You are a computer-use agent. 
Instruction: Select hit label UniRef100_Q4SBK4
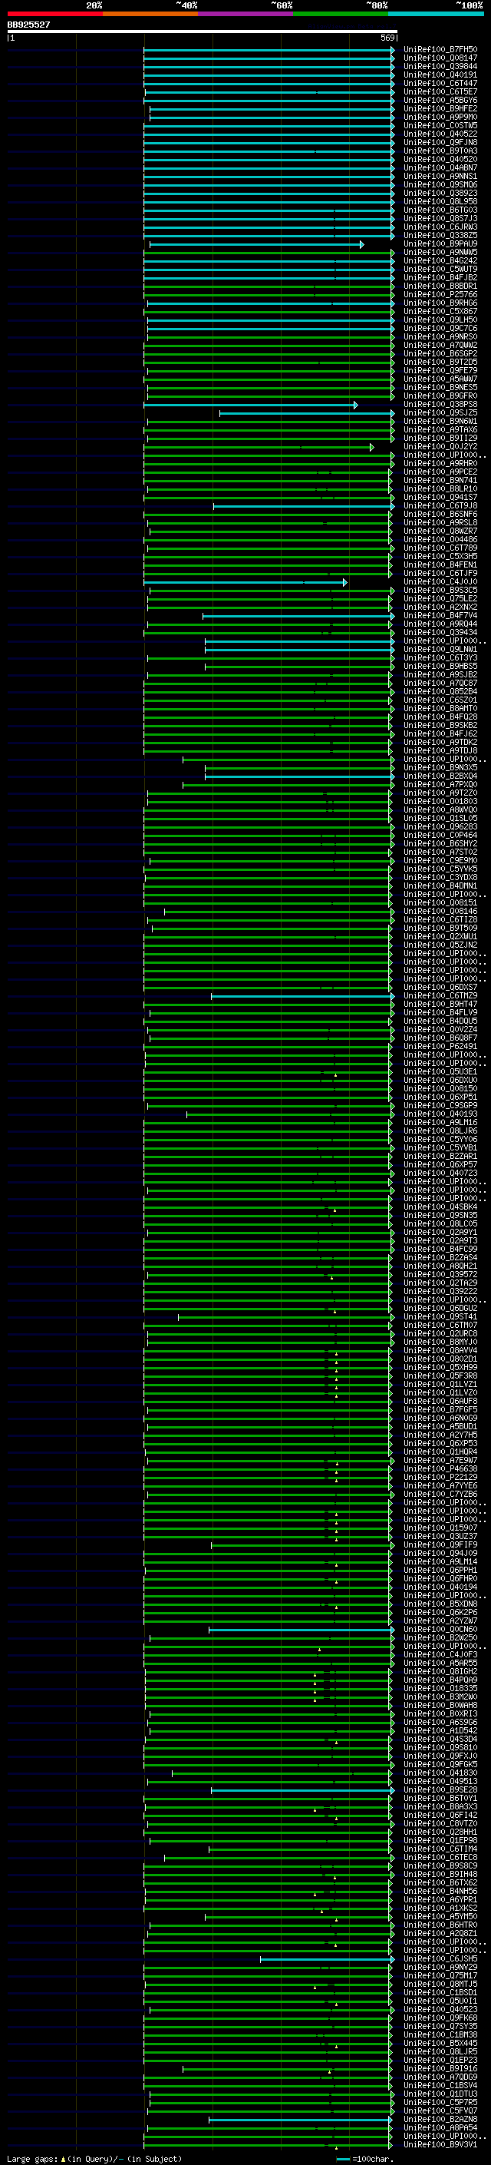440,1207
